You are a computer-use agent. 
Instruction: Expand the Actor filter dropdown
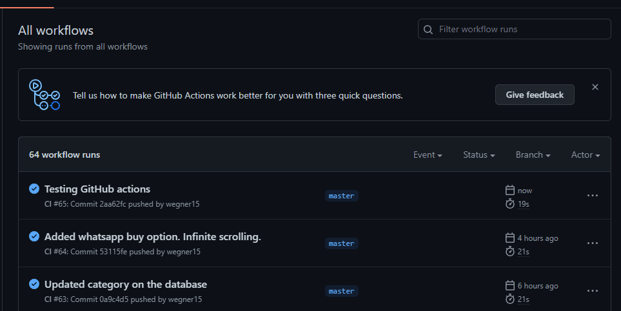586,155
